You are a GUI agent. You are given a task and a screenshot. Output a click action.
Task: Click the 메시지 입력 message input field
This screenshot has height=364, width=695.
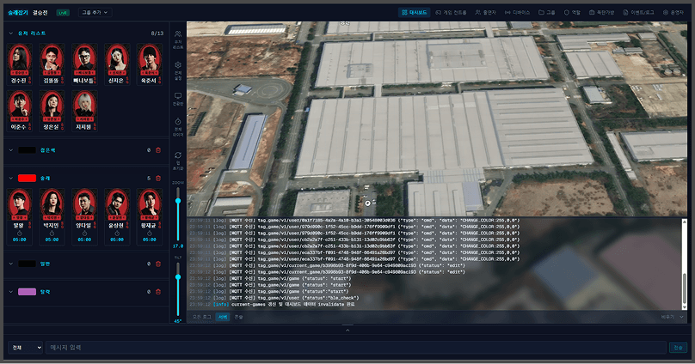click(356, 348)
